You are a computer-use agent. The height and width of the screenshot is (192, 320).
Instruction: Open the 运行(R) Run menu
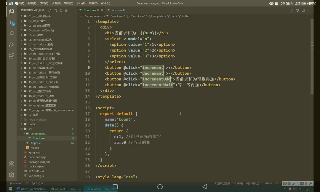[x=81, y=3]
